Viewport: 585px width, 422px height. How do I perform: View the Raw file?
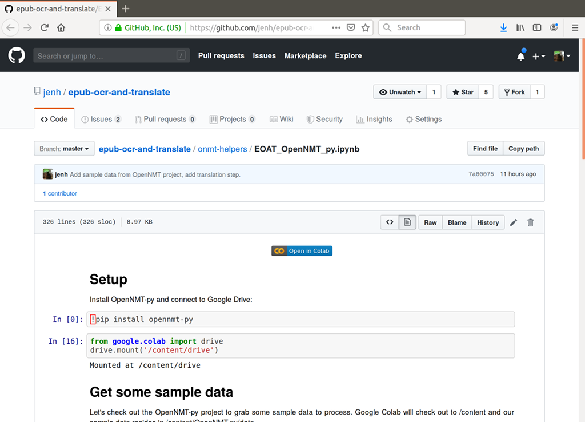[431, 222]
